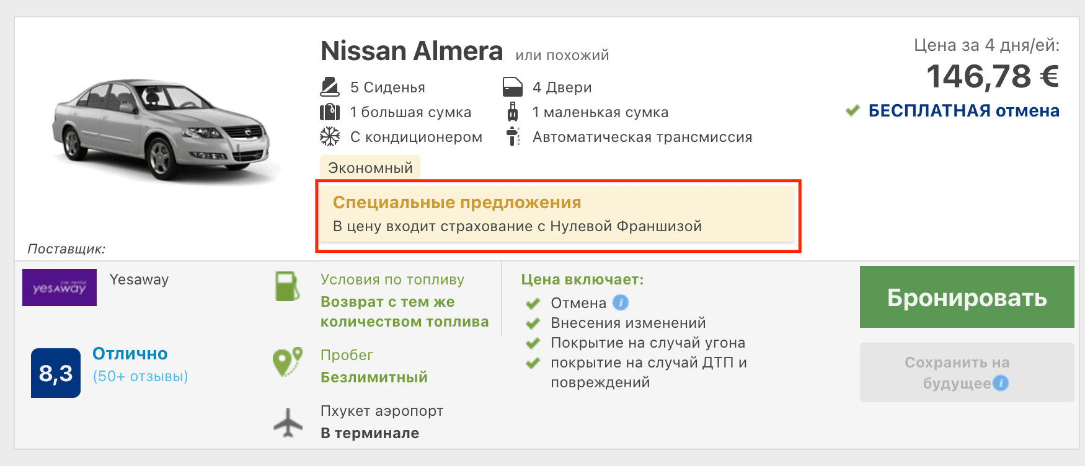Screen dimensions: 1085x466
Task: Click the automatic transmission gear icon
Action: point(512,137)
